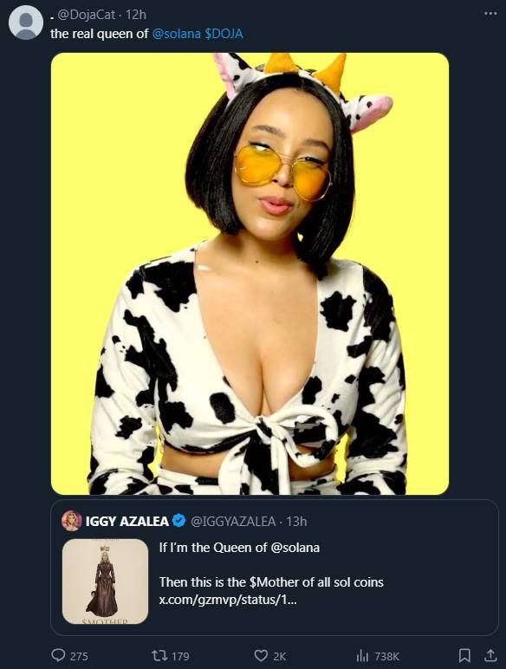Open the $MOTHER thumbnail image in quoted tweet
This screenshot has height=669, width=506.
click(x=105, y=581)
